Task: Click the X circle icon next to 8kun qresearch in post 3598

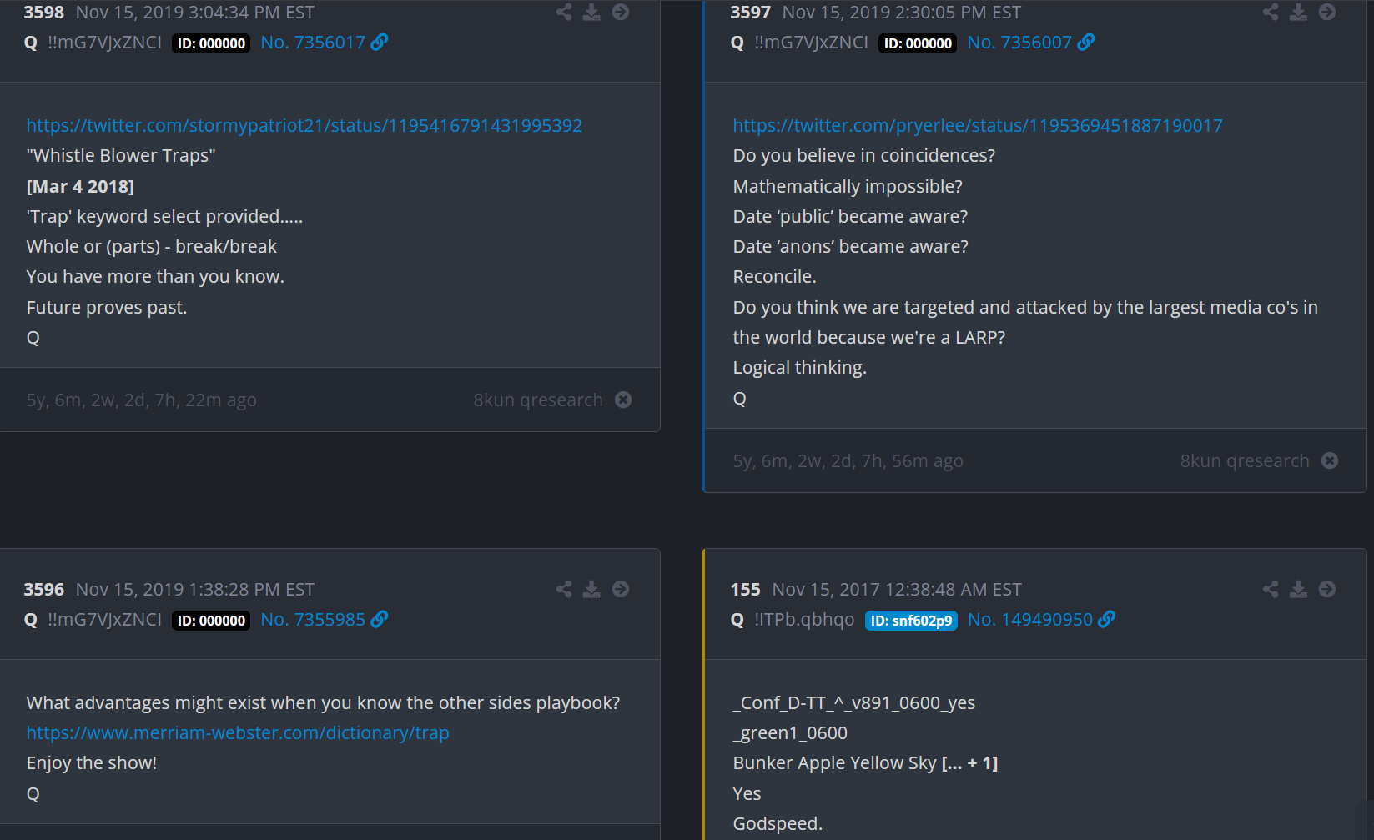Action: 623,400
